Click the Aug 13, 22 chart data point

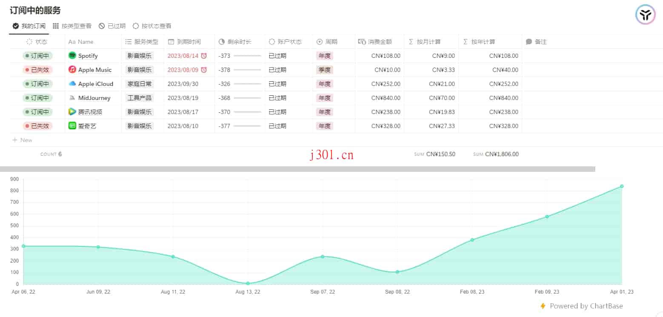pyautogui.click(x=248, y=283)
